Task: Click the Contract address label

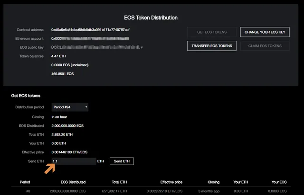Action: coord(30,30)
